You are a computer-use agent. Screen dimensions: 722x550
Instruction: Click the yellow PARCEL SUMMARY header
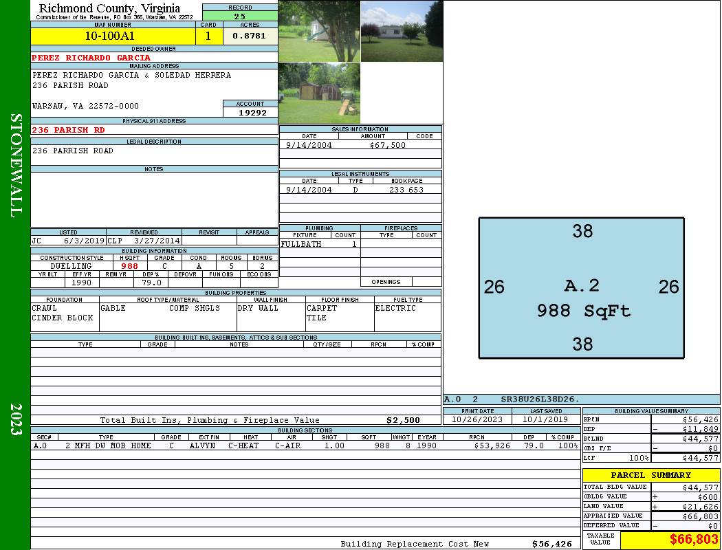[650, 475]
